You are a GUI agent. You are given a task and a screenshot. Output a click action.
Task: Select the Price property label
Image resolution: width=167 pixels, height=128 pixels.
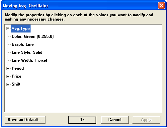click(x=17, y=76)
